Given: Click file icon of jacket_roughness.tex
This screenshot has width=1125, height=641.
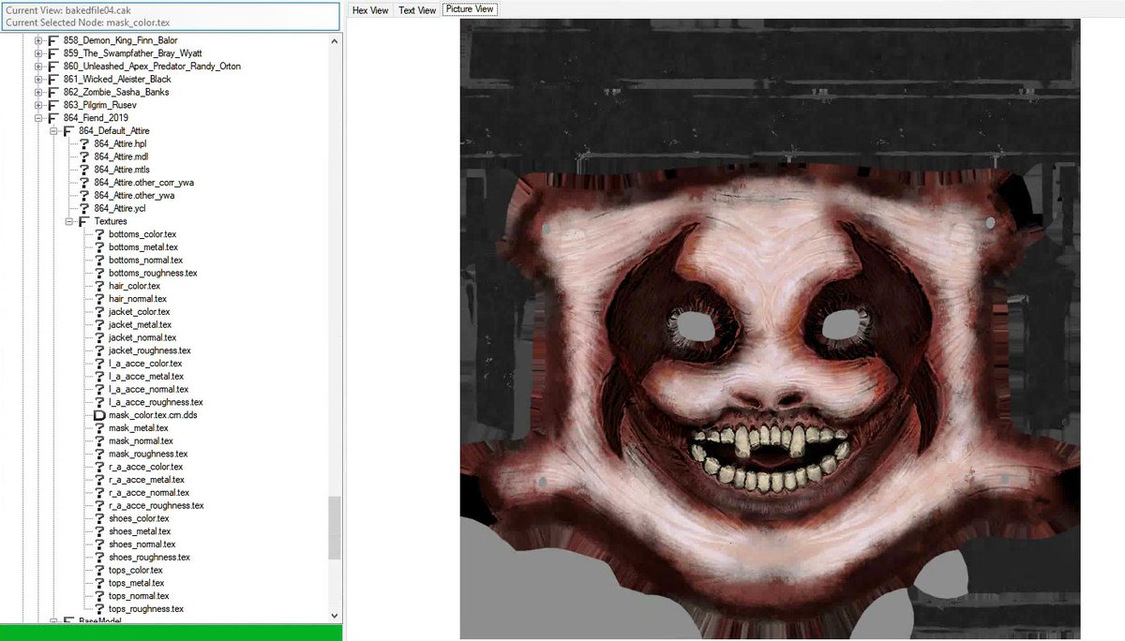Looking at the screenshot, I should coord(99,350).
